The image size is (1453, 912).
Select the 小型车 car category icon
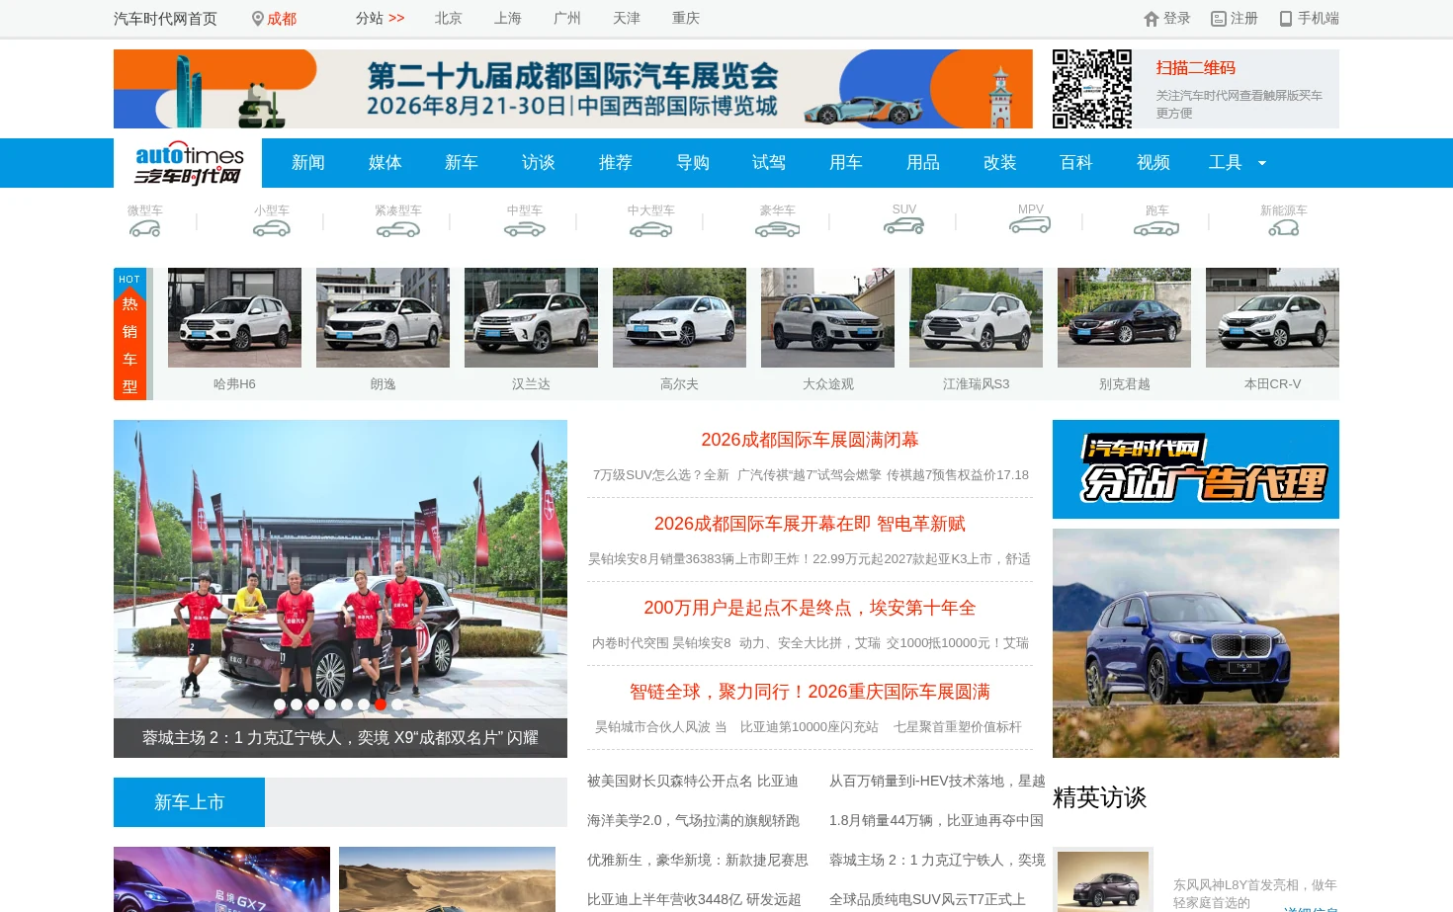click(x=271, y=229)
